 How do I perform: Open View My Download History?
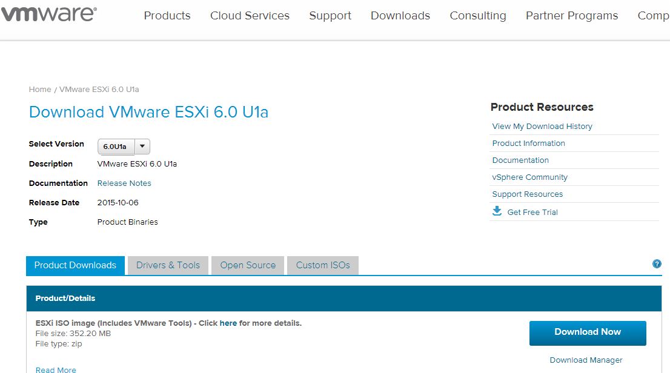542,127
